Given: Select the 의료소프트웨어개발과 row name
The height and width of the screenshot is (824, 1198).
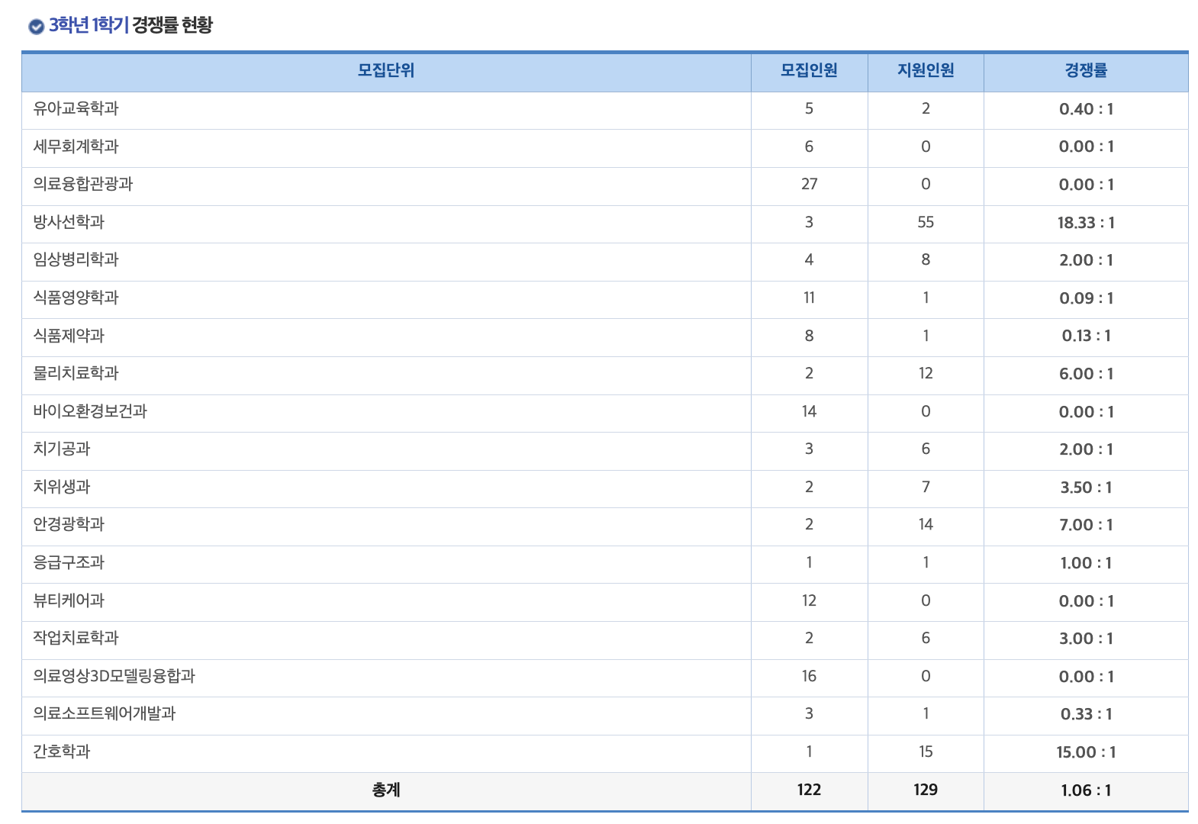Looking at the screenshot, I should point(105,713).
